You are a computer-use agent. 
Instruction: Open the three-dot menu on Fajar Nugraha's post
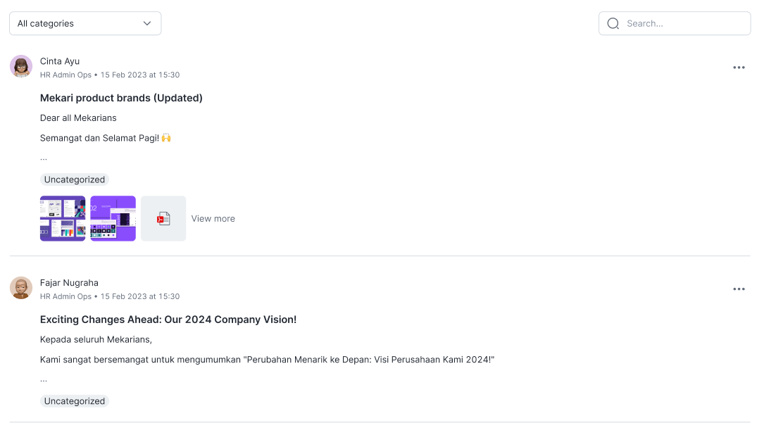coord(739,289)
